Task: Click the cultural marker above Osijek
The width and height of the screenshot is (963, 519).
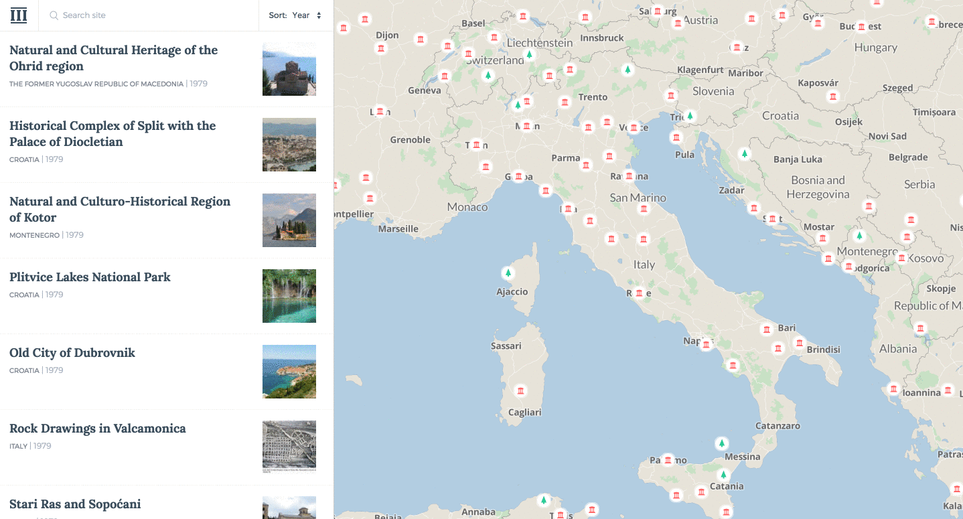Action: tap(833, 96)
